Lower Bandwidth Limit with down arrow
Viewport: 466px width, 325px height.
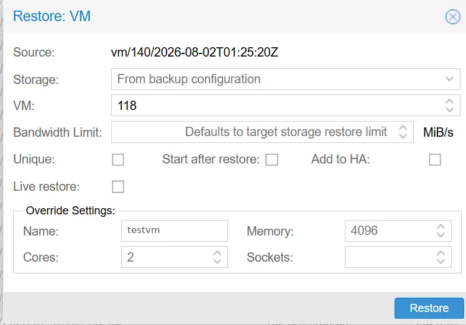[x=403, y=135]
